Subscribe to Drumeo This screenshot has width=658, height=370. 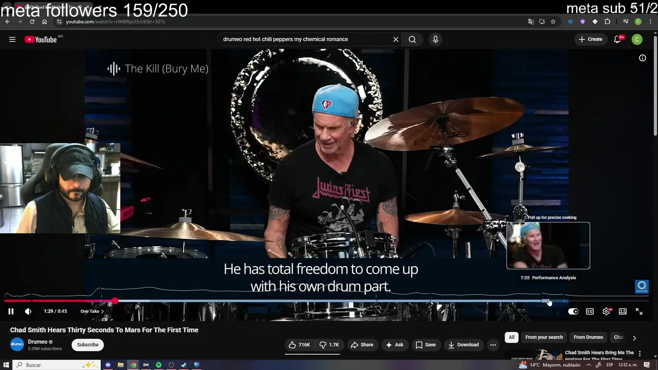pos(88,345)
